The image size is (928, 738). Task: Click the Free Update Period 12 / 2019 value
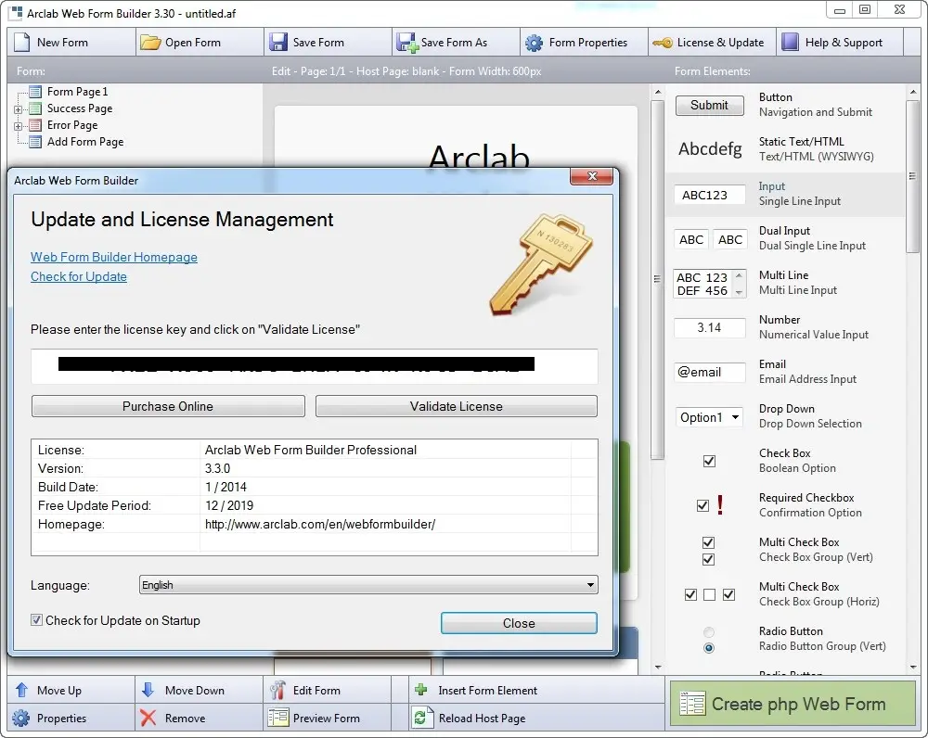point(229,505)
